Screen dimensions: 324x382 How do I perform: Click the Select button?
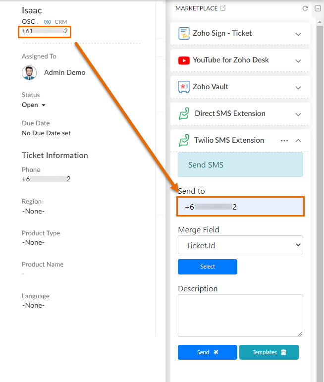click(208, 267)
